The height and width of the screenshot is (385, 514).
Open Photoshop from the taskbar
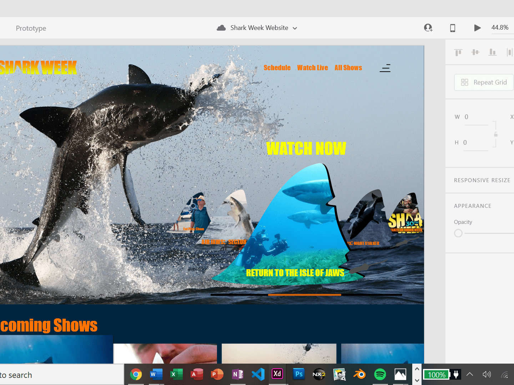pos(298,374)
